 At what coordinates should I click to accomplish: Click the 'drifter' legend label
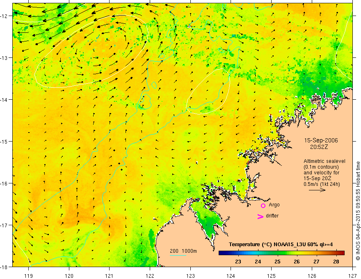tap(272, 216)
